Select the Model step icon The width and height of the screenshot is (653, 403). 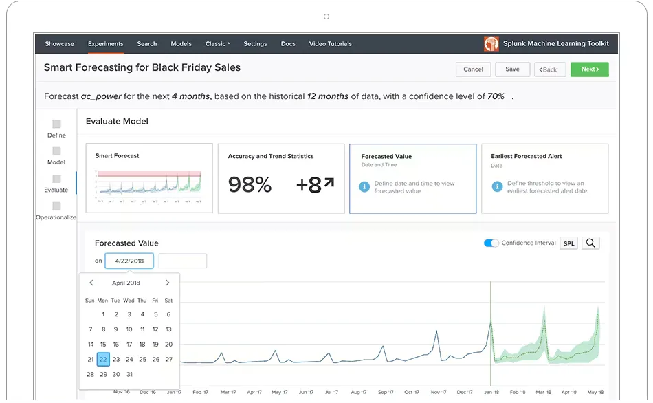[x=56, y=152]
